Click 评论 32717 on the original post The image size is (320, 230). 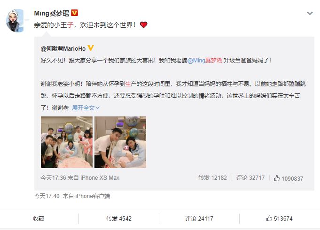(250, 178)
